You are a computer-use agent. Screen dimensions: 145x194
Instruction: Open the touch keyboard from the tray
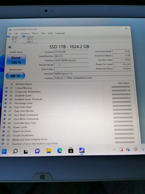click(136, 149)
